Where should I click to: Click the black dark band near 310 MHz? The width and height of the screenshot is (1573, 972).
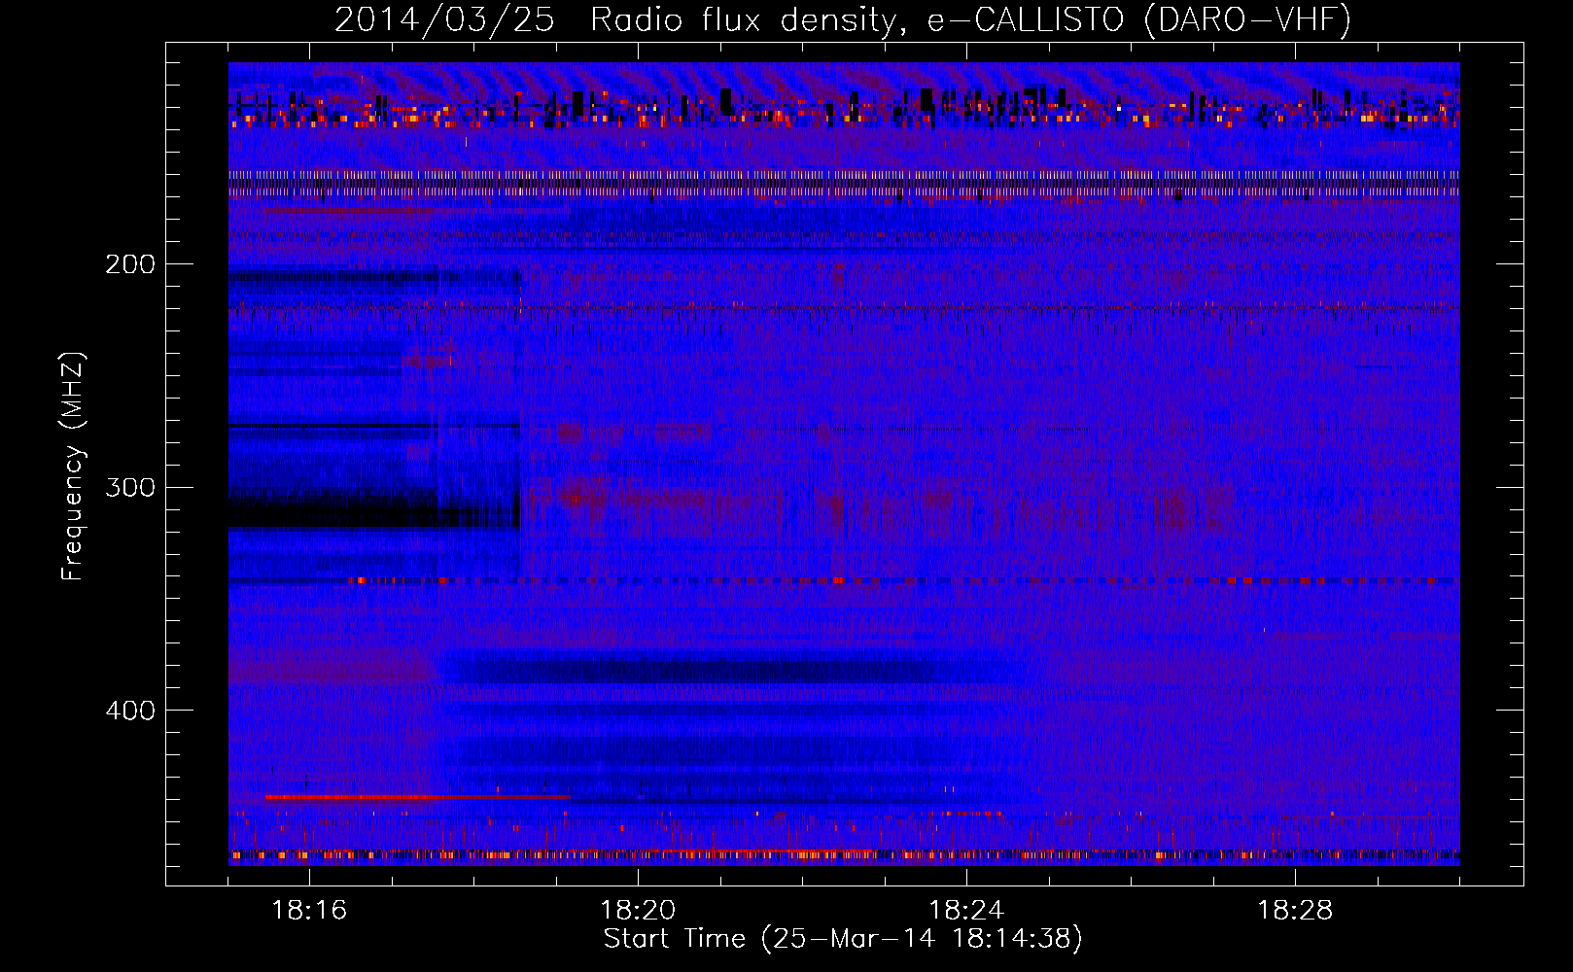pos(374,510)
